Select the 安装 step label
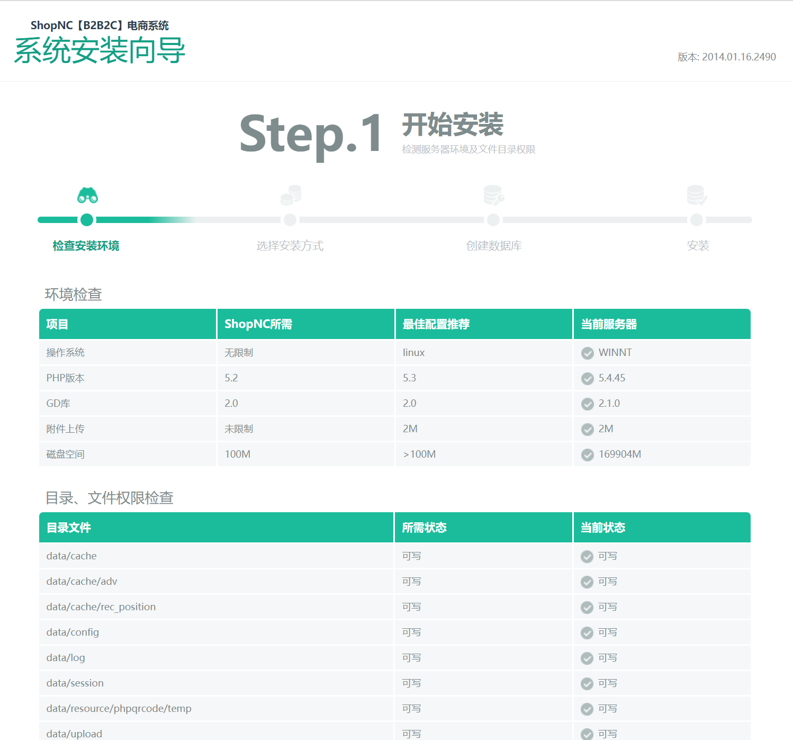Image resolution: width=793 pixels, height=740 pixels. point(698,246)
